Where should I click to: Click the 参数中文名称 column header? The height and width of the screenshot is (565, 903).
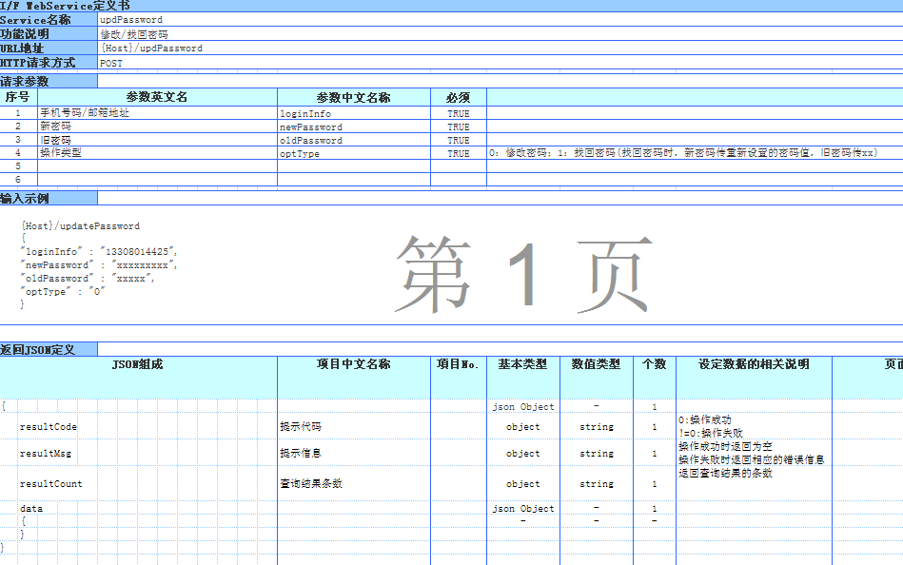354,97
